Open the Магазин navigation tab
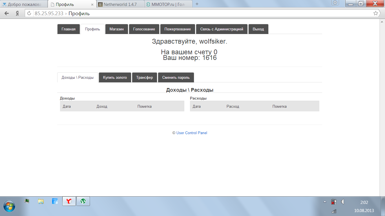The image size is (385, 216). (x=117, y=29)
